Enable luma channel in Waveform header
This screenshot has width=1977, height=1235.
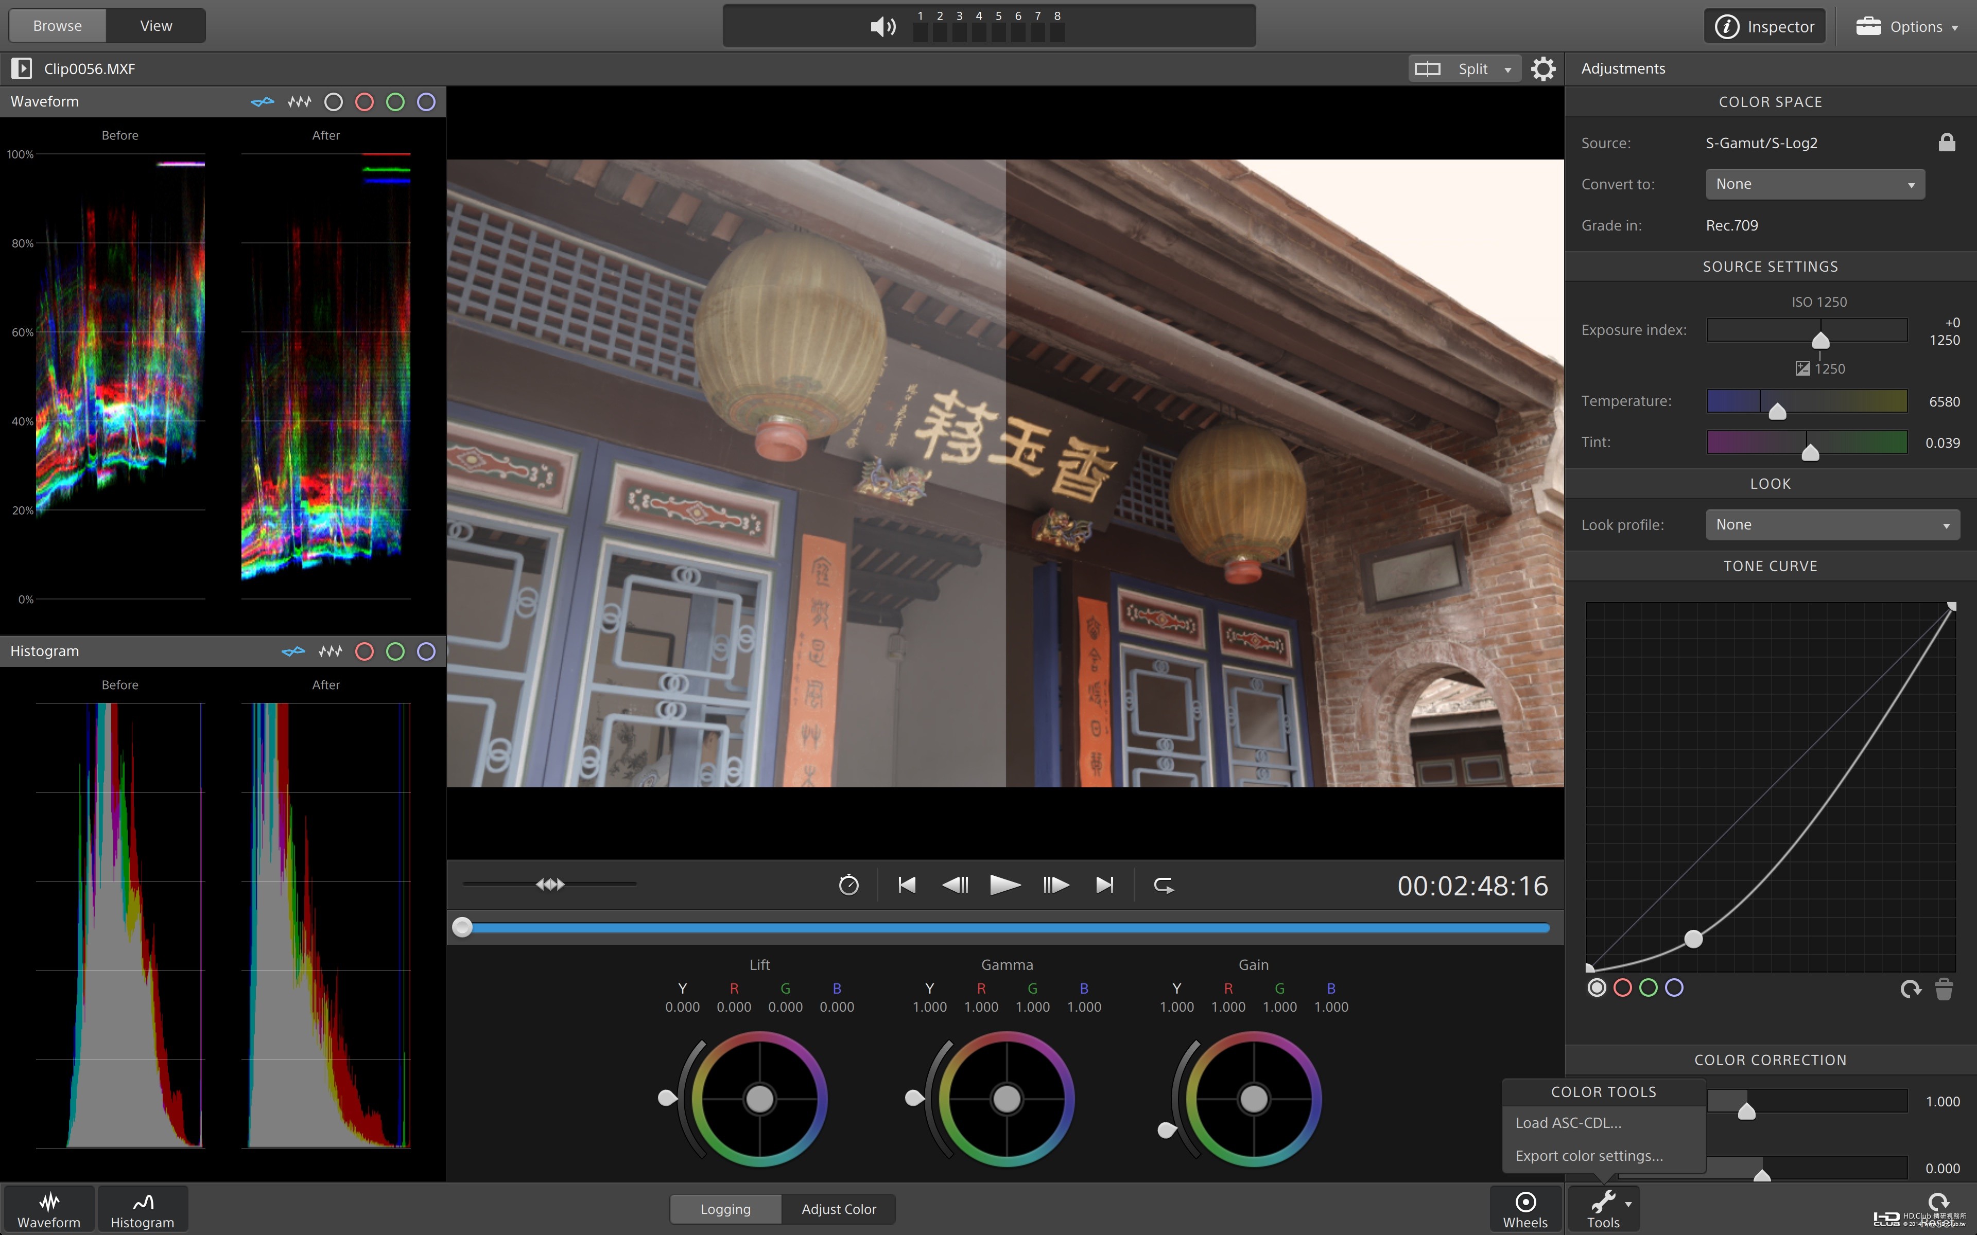point(333,102)
